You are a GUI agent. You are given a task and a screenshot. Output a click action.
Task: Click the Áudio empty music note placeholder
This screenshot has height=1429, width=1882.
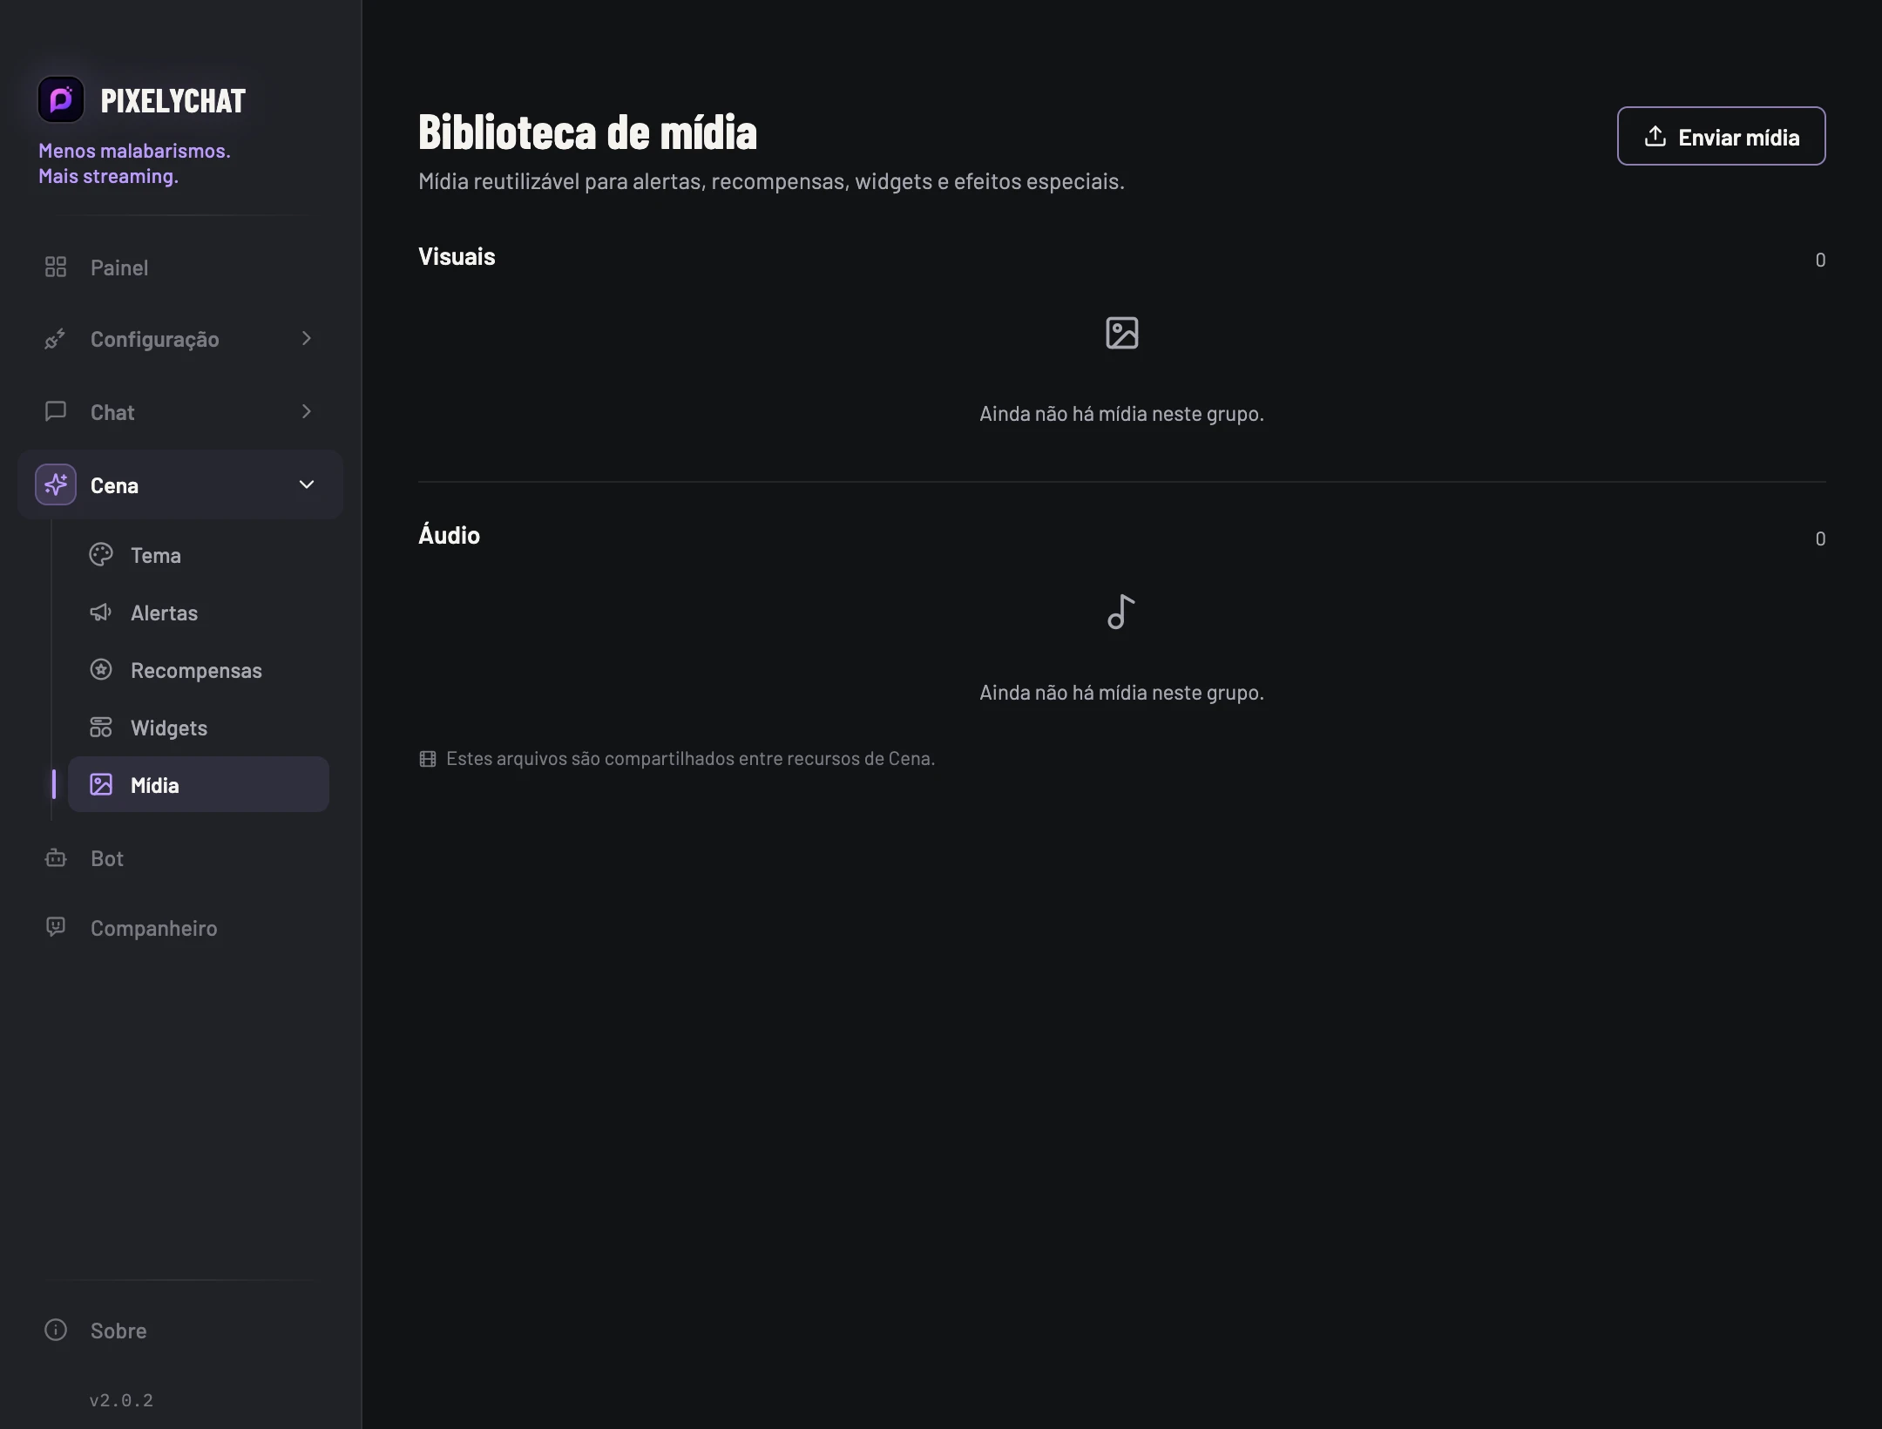click(x=1121, y=612)
